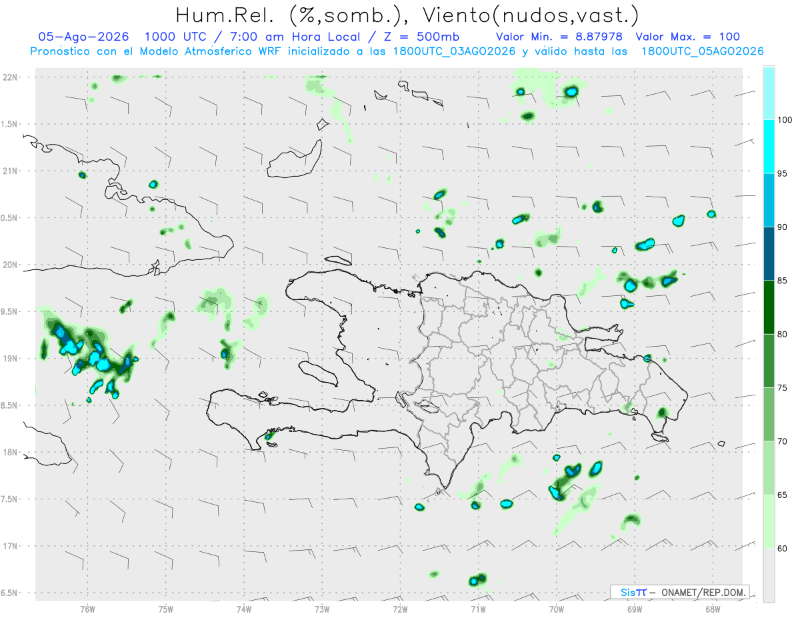The image size is (800, 618).
Task: Click the longitude label '70W'
Action: 557,608
